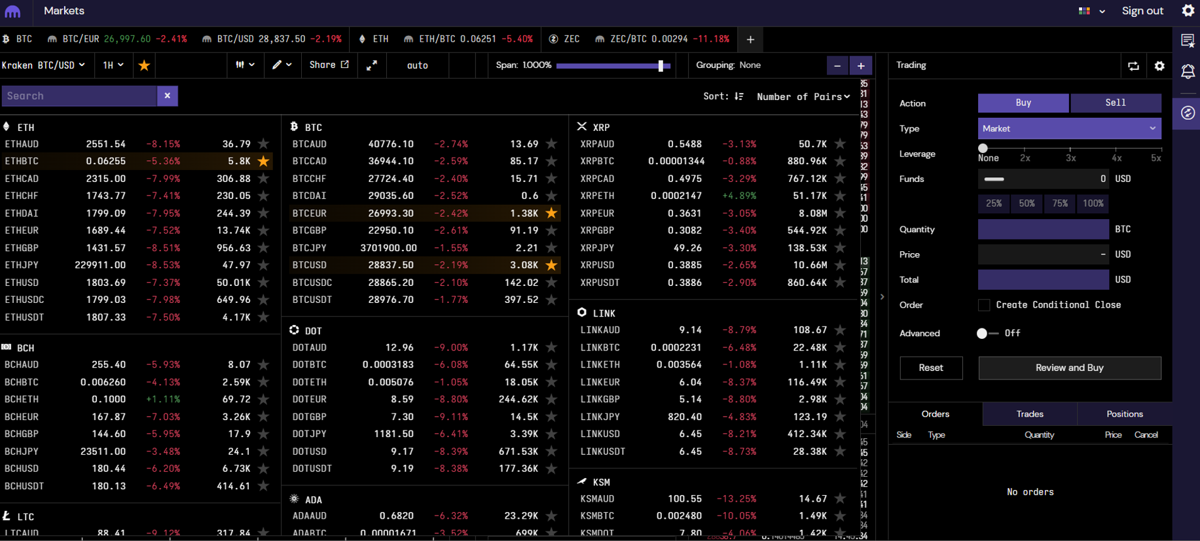Check Create Conditional Close checkbox
Viewport: 1200px width, 541px height.
984,305
